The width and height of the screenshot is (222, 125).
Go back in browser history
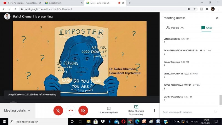pyautogui.click(x=4, y=9)
